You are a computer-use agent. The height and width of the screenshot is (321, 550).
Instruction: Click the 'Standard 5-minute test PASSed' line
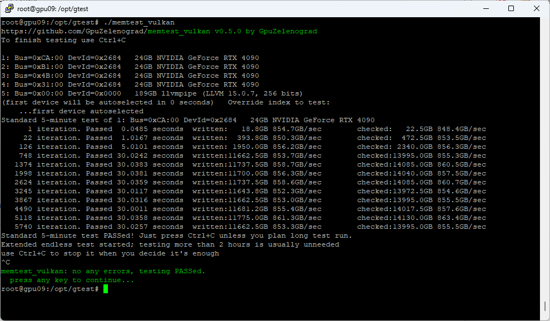(x=176, y=235)
